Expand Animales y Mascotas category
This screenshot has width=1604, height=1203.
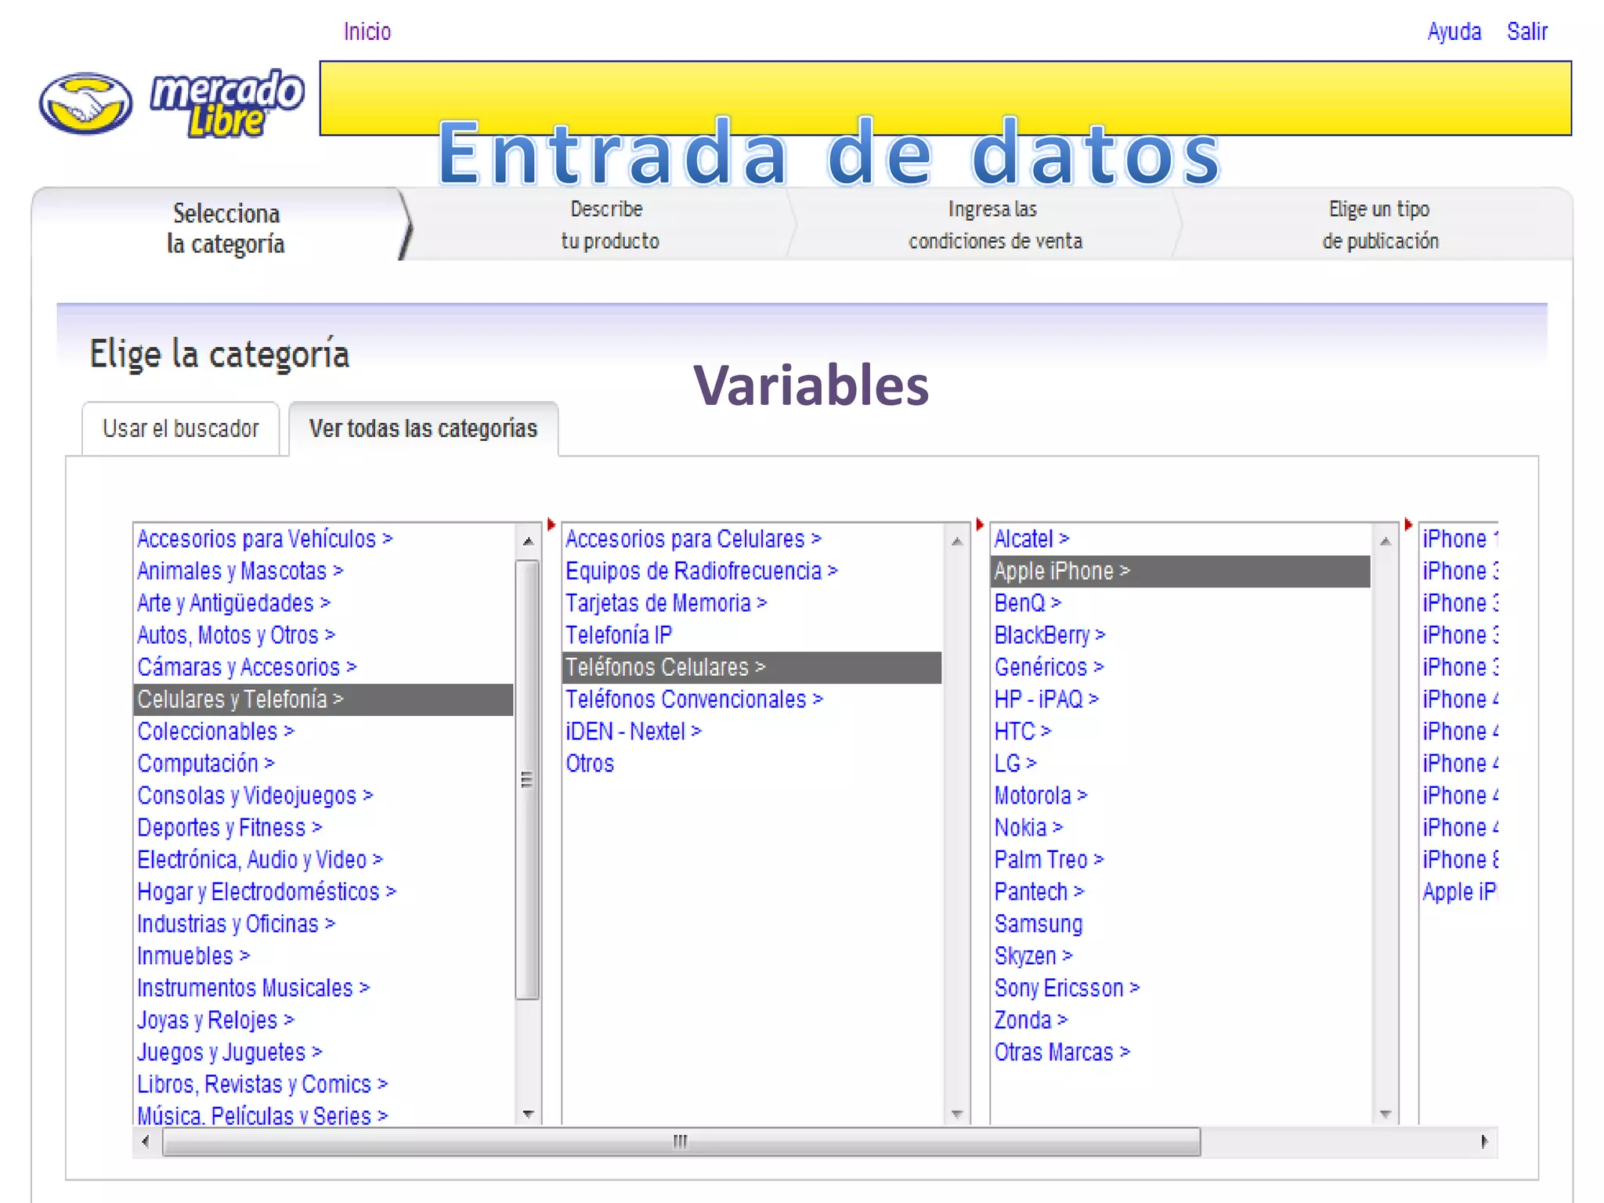(240, 571)
